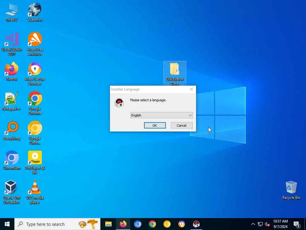Click the installer icon in the taskbar
This screenshot has width=306, height=230.
coord(196,224)
